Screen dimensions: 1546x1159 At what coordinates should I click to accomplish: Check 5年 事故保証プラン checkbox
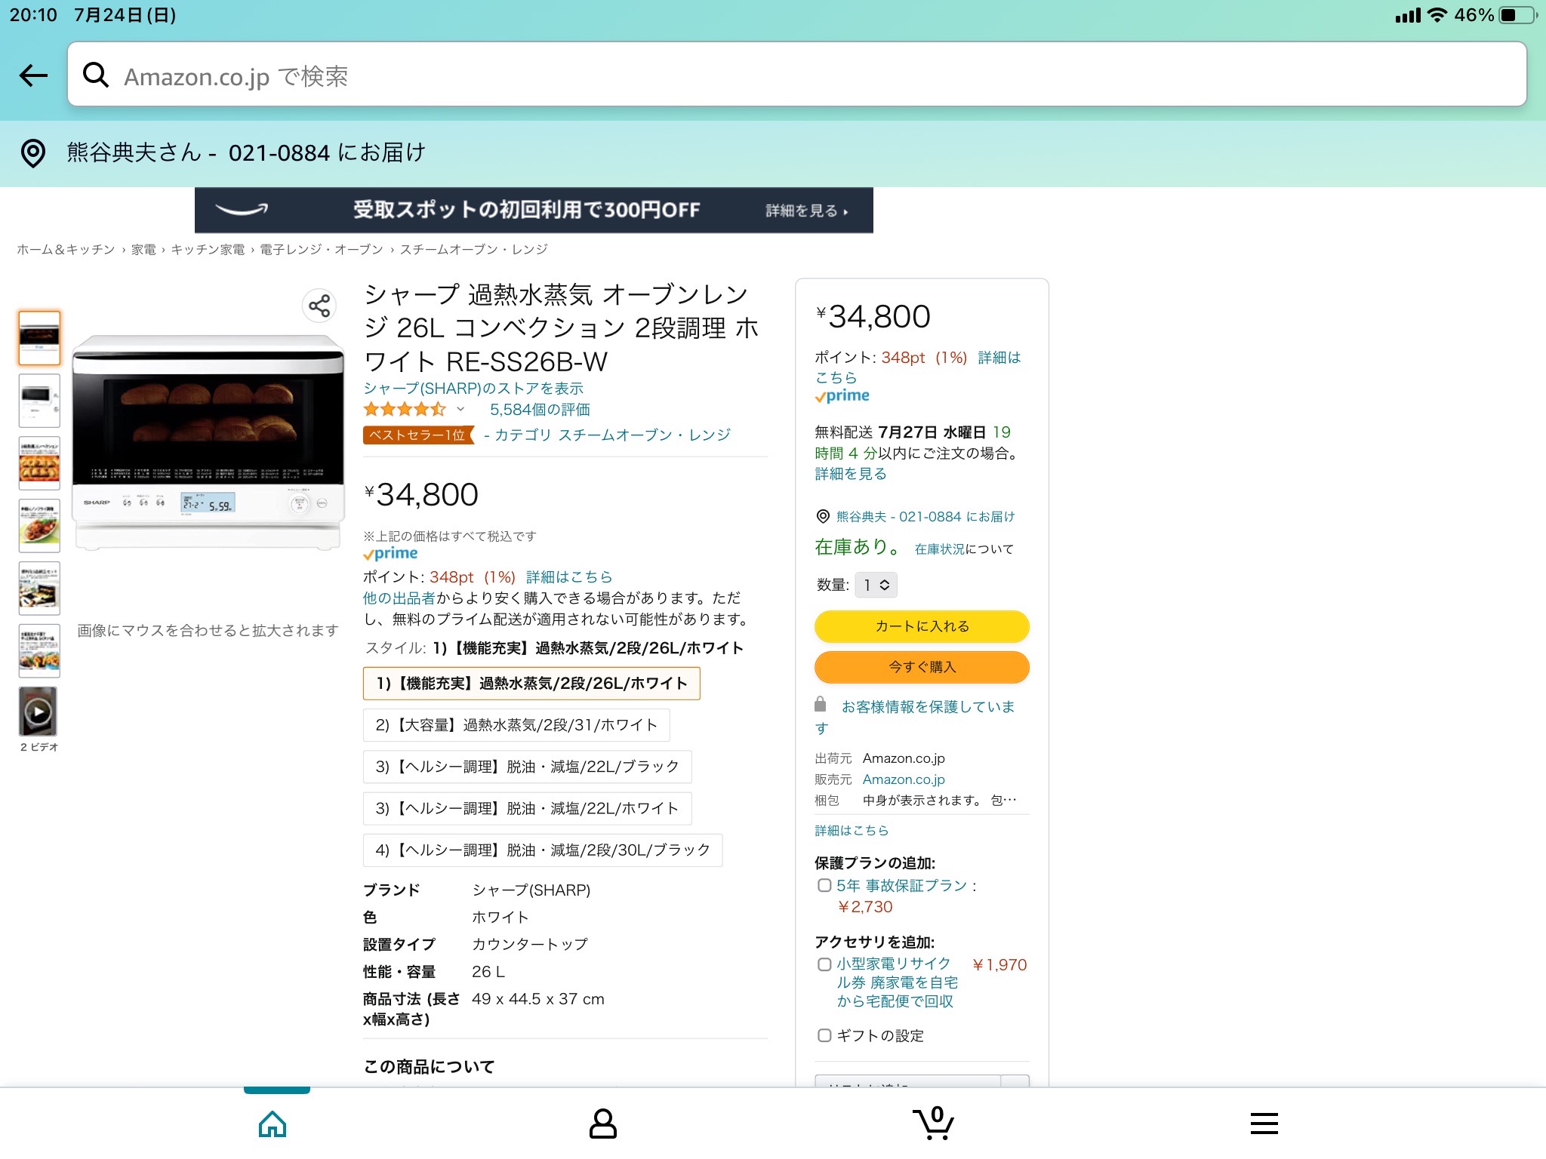pyautogui.click(x=824, y=886)
